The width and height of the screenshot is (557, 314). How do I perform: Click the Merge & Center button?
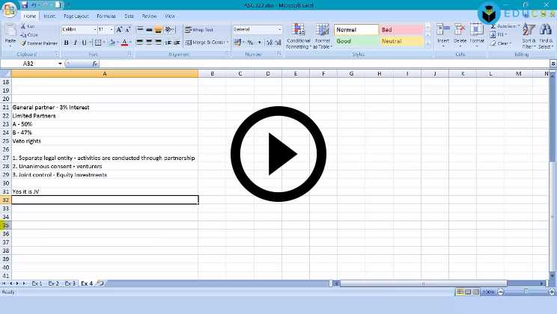207,43
